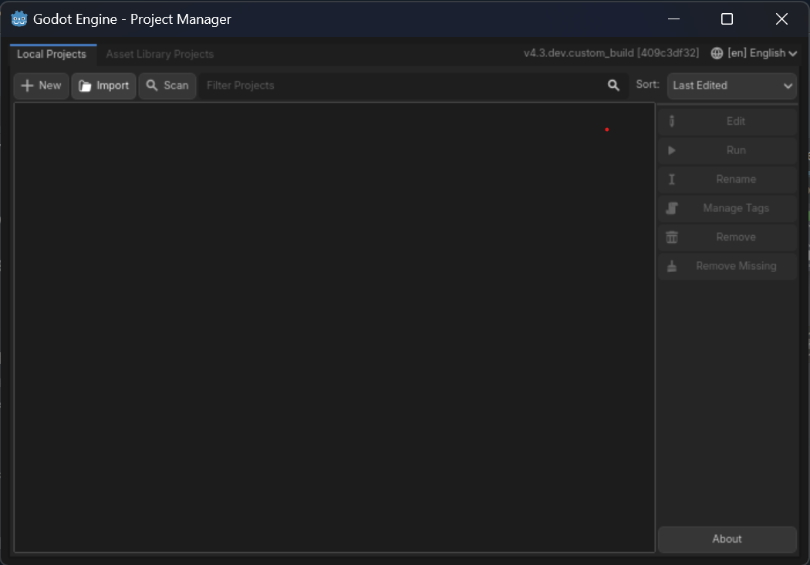Screen dimensions: 810x565
Task: Click the tag scroll icon beside Manage Tags
Action: pos(672,208)
